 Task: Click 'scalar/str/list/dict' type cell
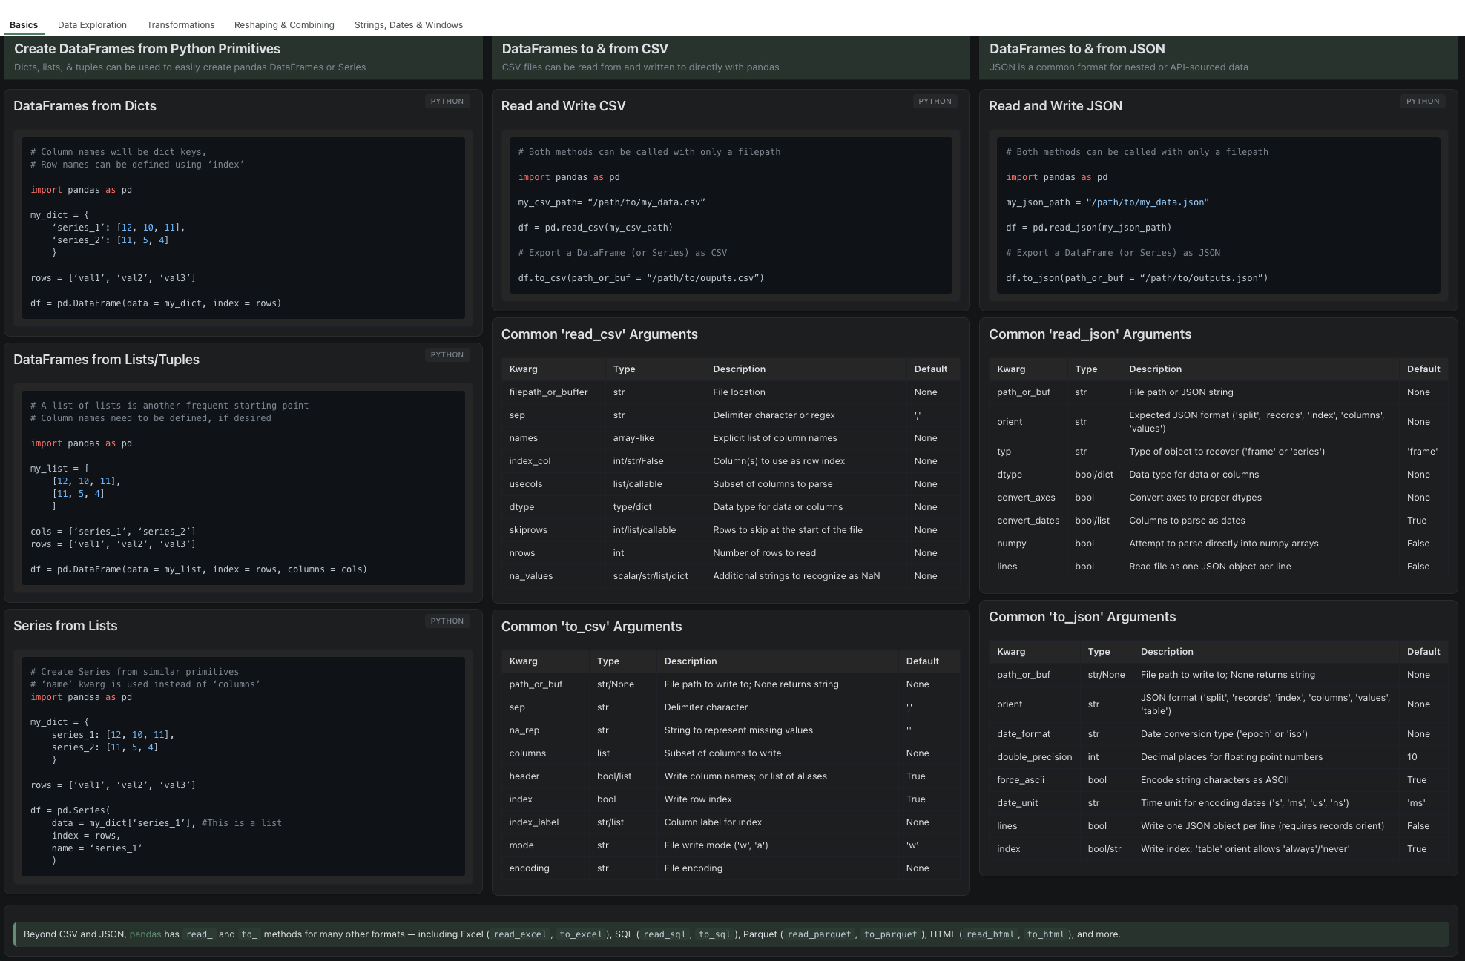pyautogui.click(x=651, y=576)
